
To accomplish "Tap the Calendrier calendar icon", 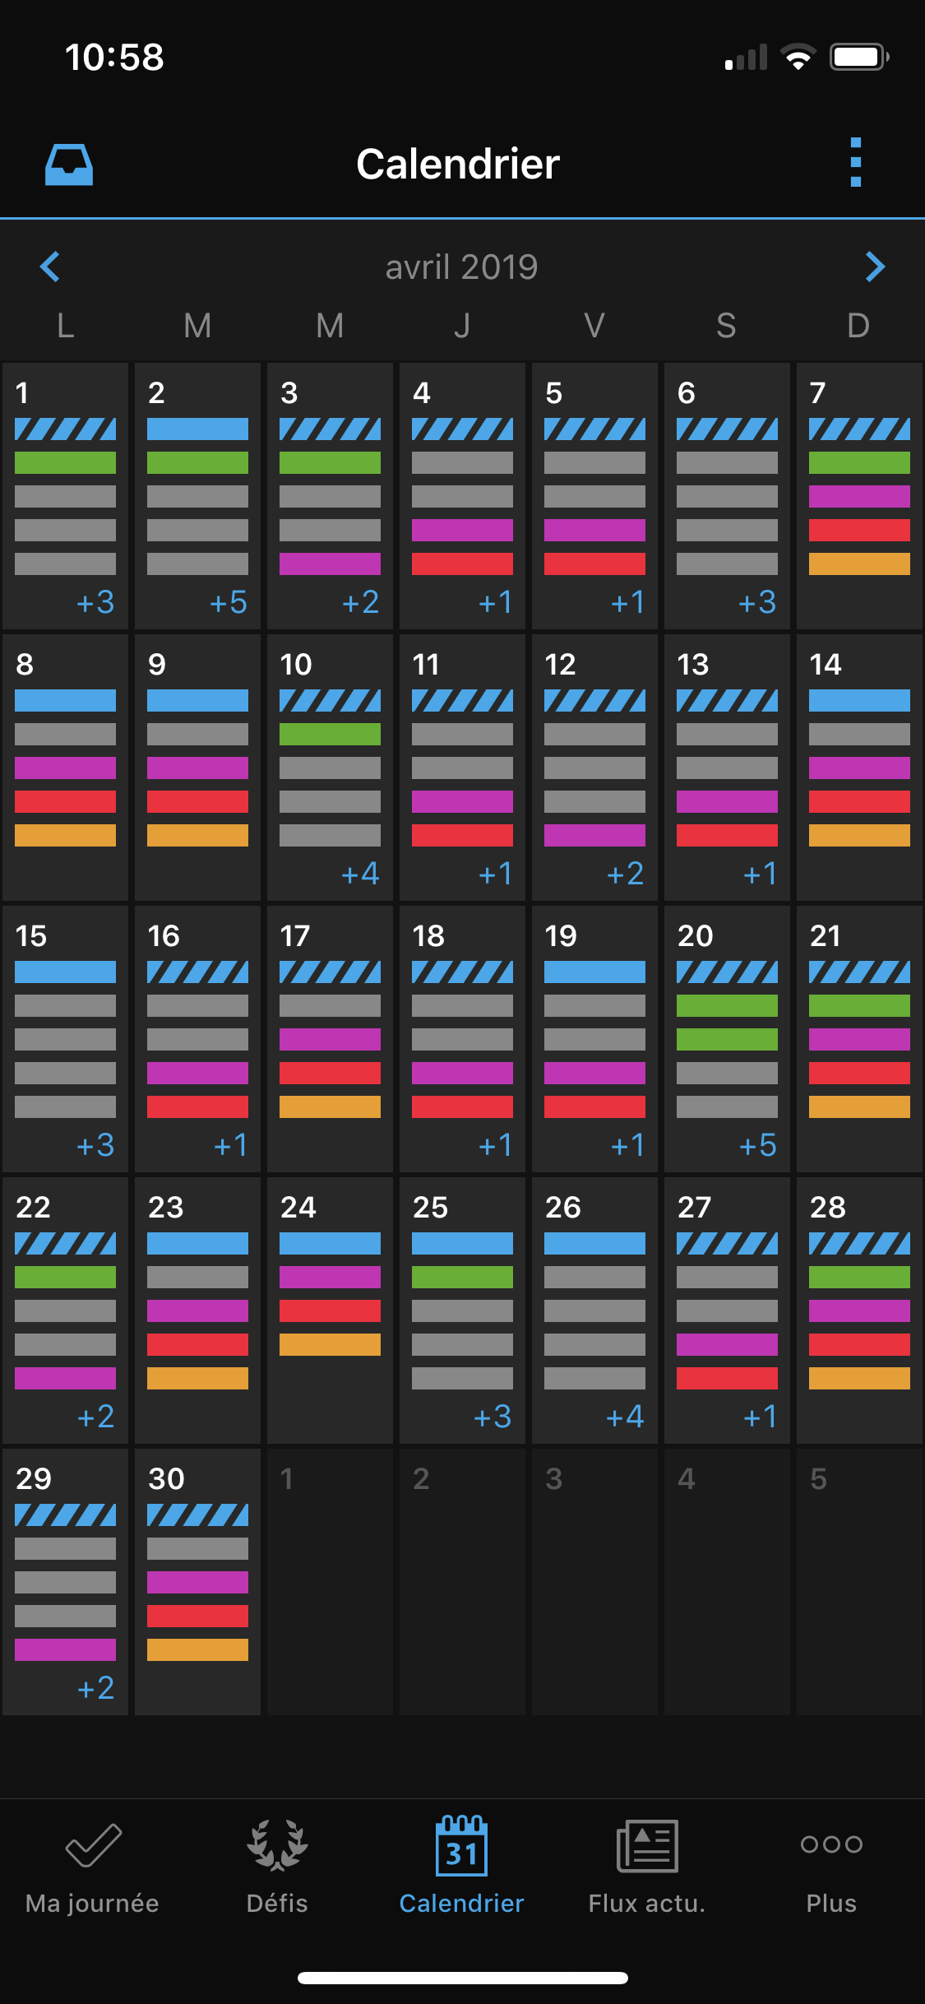I will click(x=461, y=1845).
